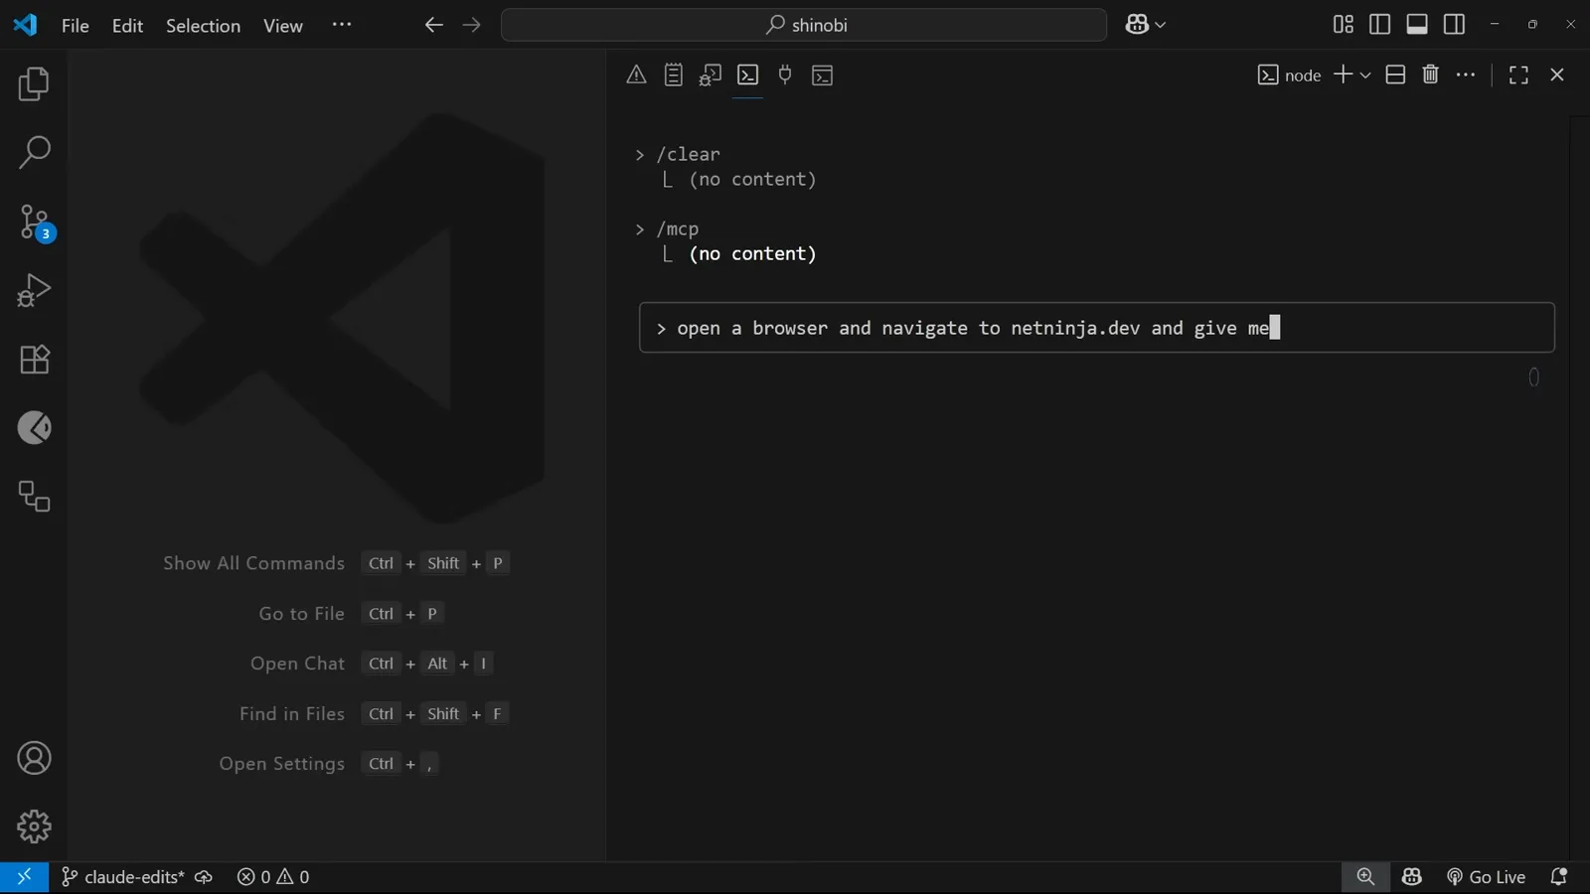
Task: Show more menu bar items
Action: click(x=342, y=25)
